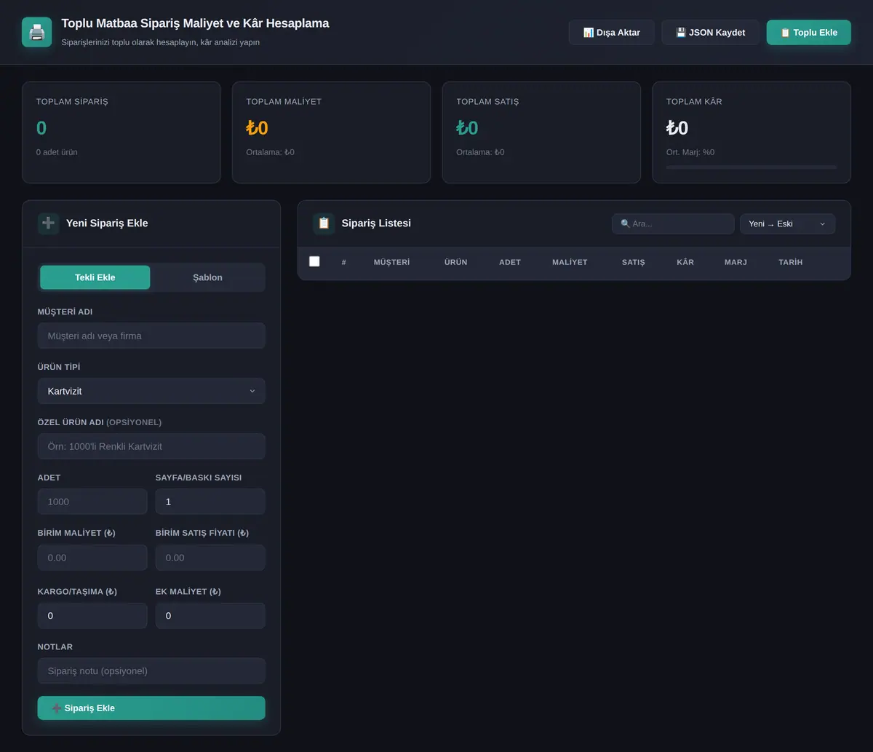Screen dimensions: 873x752
Task: Click the 0 adet ürün text
Action: 57,152
